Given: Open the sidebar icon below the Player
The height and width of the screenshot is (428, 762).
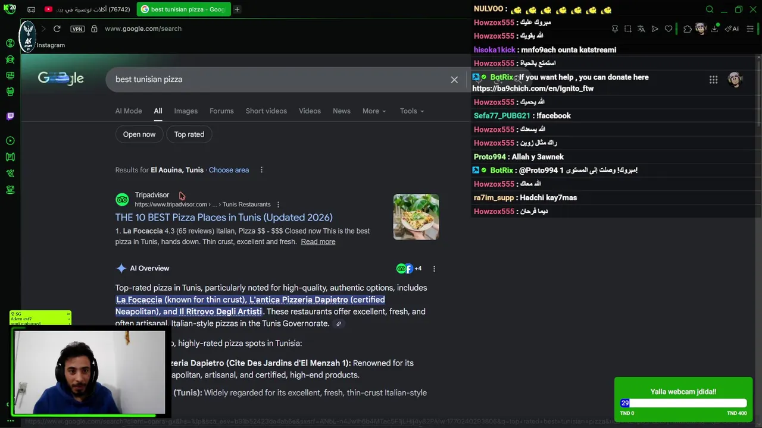Looking at the screenshot, I should coord(10,157).
